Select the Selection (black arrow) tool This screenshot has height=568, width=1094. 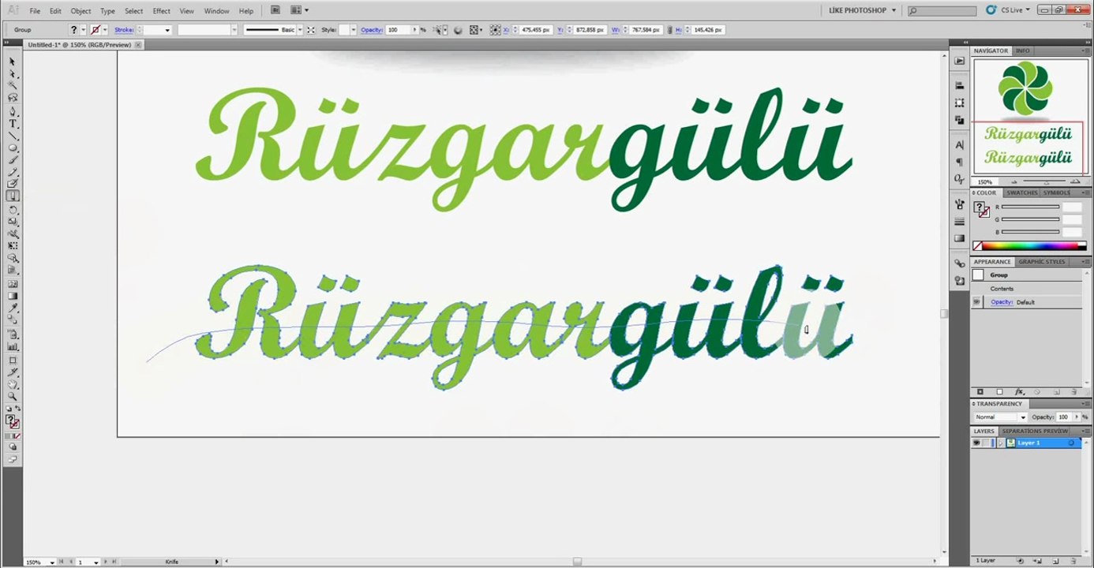pos(12,62)
